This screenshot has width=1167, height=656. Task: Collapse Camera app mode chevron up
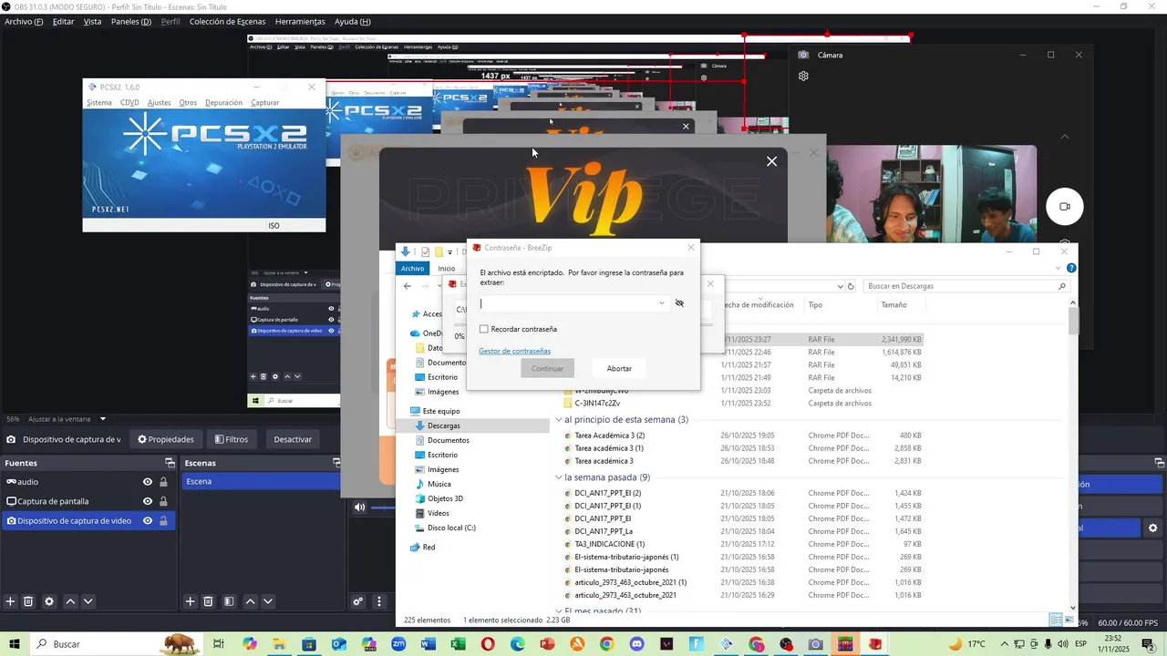(1065, 137)
